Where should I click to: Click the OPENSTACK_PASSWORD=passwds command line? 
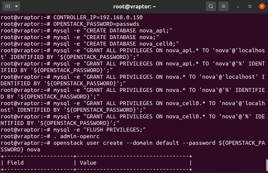pos(96,24)
